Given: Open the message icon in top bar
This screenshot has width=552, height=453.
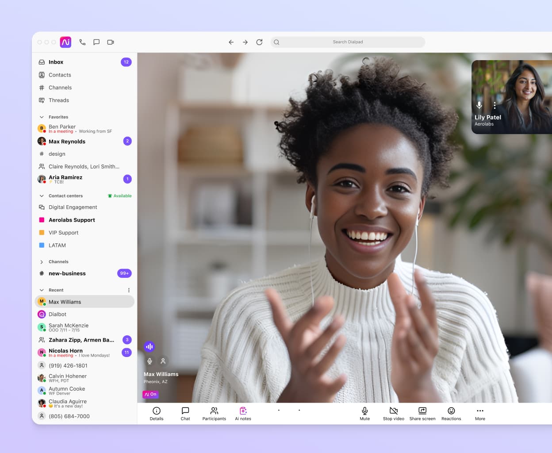Looking at the screenshot, I should click(96, 42).
